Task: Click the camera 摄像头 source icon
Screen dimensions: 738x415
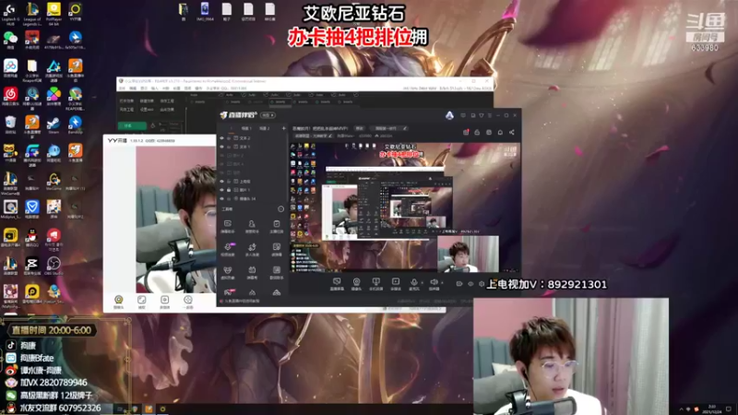Action: 356,282
